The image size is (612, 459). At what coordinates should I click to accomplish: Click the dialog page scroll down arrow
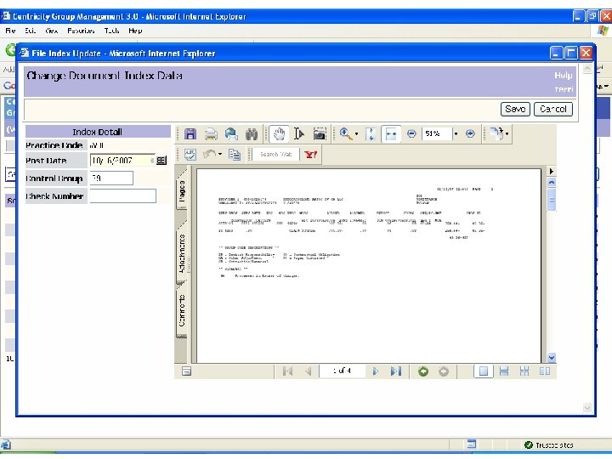pyautogui.click(x=587, y=408)
